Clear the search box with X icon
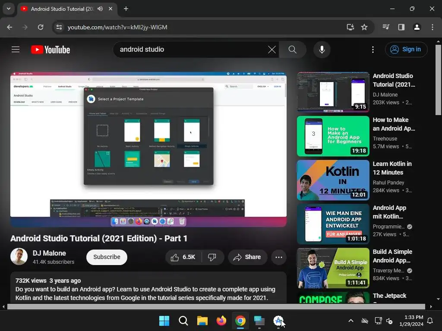Image resolution: width=442 pixels, height=331 pixels. click(272, 50)
